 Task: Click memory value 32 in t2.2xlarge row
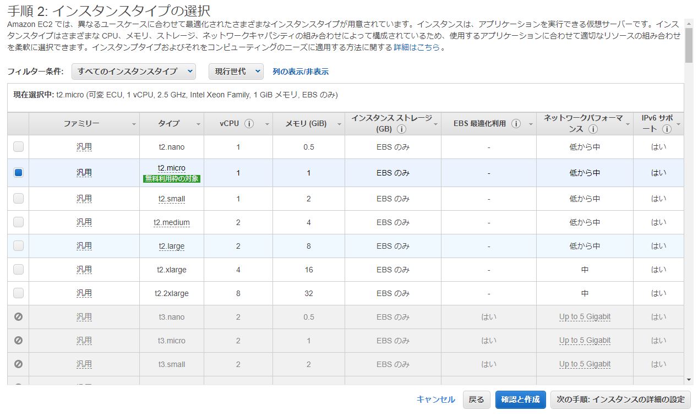pyautogui.click(x=309, y=293)
